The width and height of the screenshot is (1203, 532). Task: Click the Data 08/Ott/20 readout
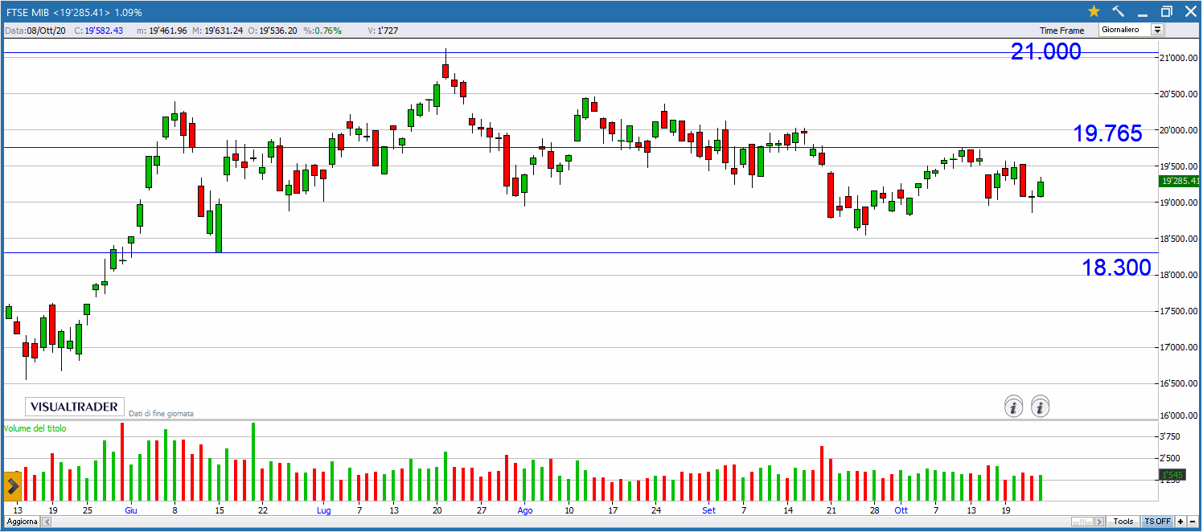click(x=35, y=31)
